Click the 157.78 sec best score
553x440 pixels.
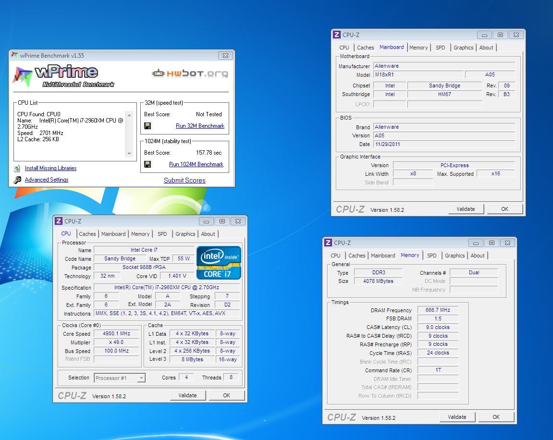click(209, 153)
